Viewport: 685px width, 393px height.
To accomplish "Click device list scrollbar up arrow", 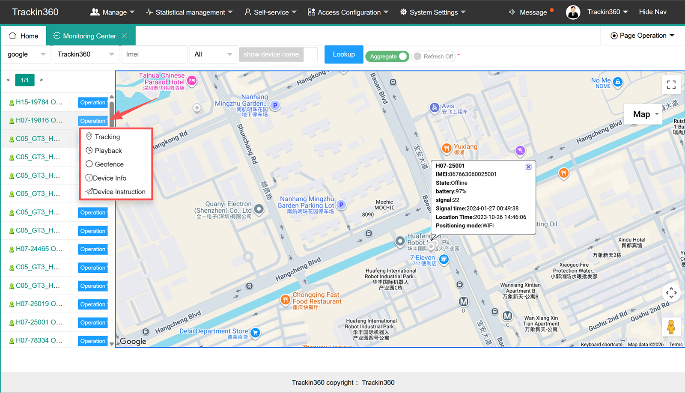I will (x=112, y=97).
